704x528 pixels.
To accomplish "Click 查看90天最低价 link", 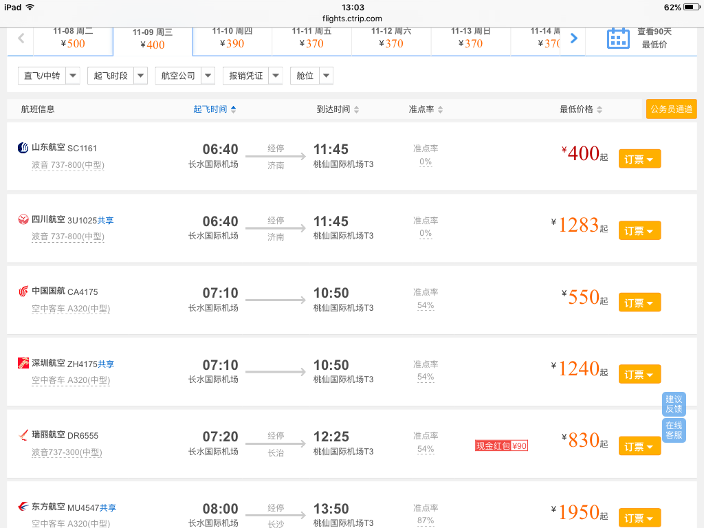I will point(654,38).
